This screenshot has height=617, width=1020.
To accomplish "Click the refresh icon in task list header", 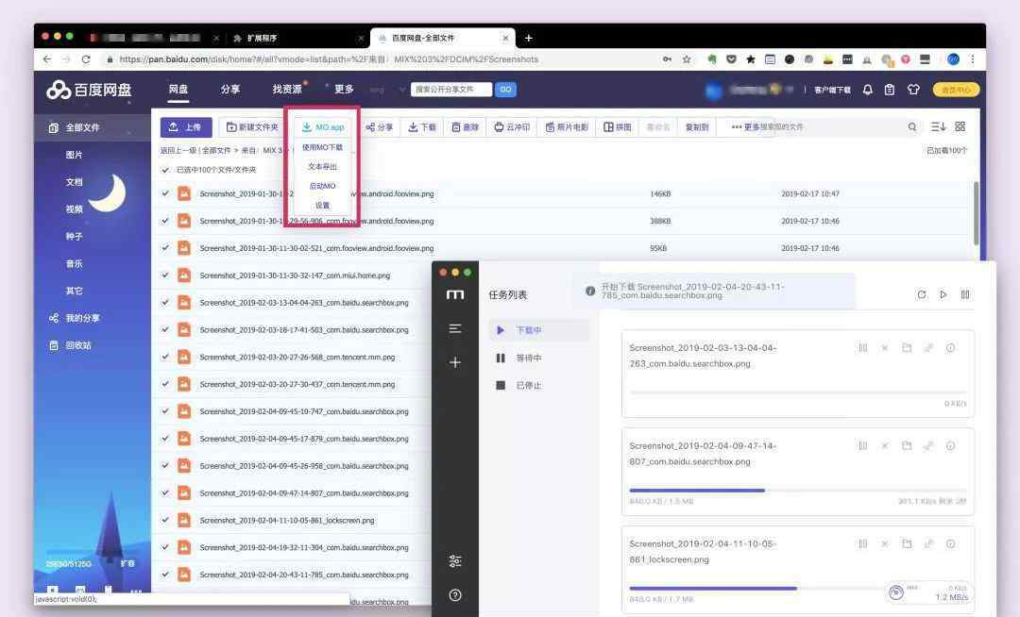I will pos(921,295).
